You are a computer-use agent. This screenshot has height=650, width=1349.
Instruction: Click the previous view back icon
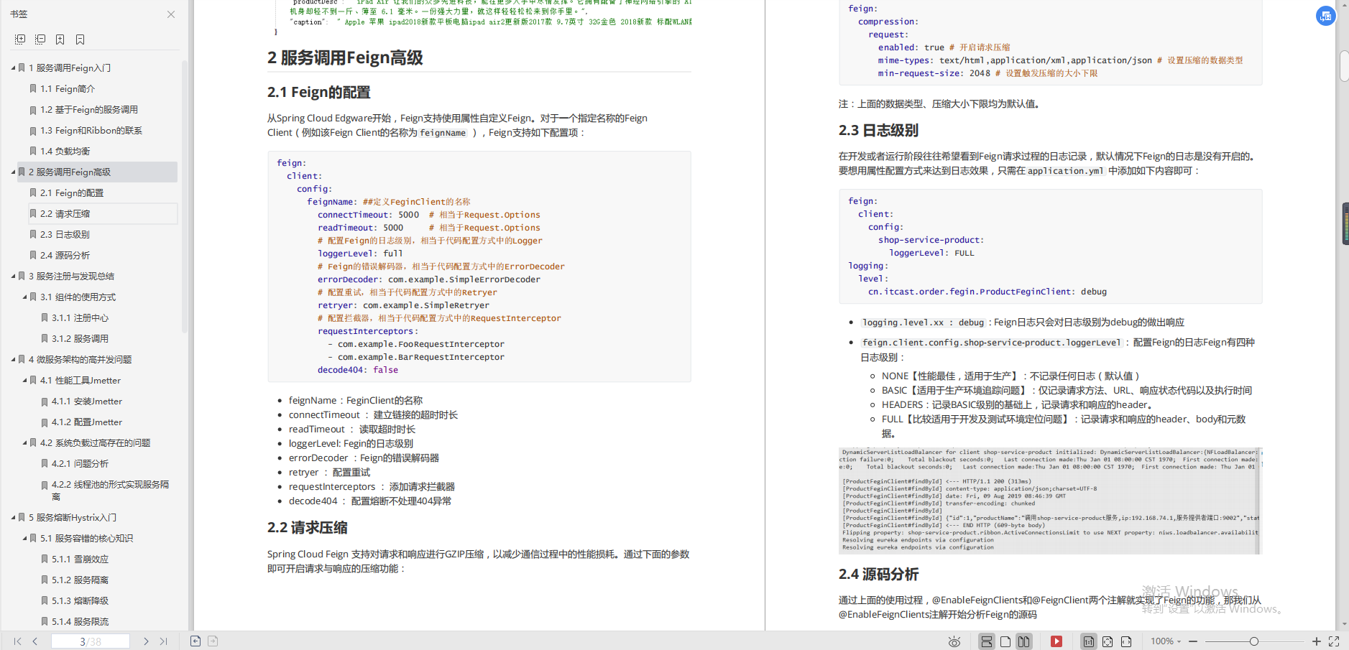(195, 641)
